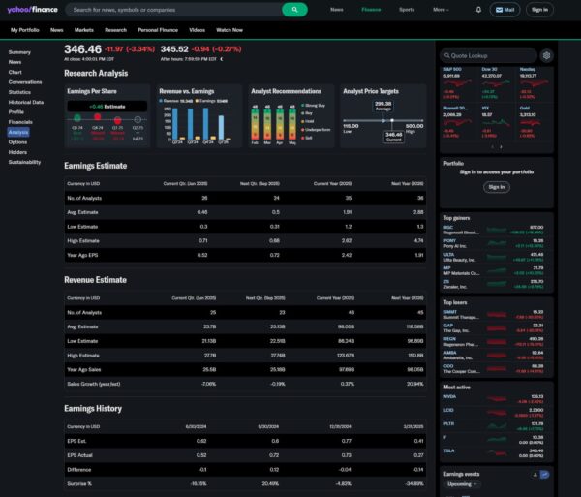Open the News item in the navigation bar
Viewport: 581px width, 497px height.
(57, 30)
